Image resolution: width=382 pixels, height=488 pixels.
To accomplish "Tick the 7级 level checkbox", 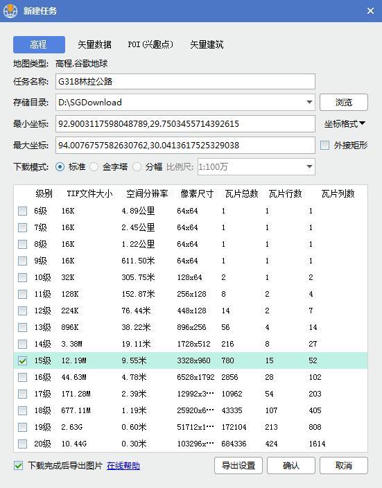I will point(22,227).
